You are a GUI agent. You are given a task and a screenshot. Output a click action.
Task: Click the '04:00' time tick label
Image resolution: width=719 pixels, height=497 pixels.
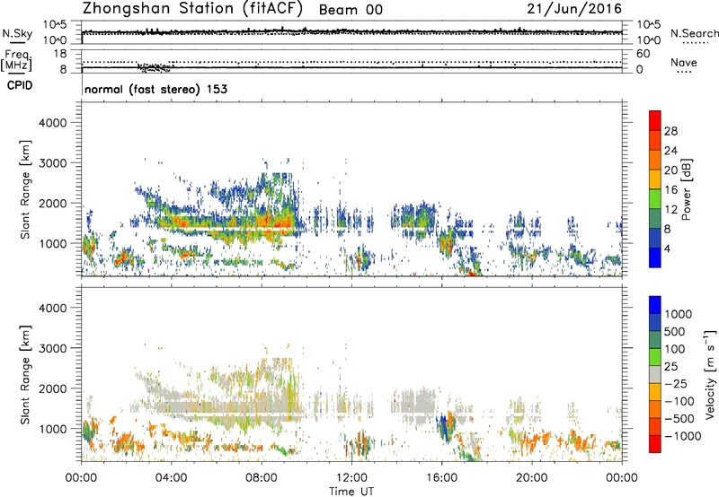[x=171, y=478]
